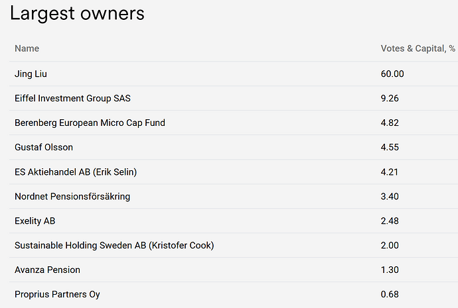Image resolution: width=458 pixels, height=308 pixels.
Task: Select Eiffel Investment Group SAS row name
Action: click(x=72, y=98)
